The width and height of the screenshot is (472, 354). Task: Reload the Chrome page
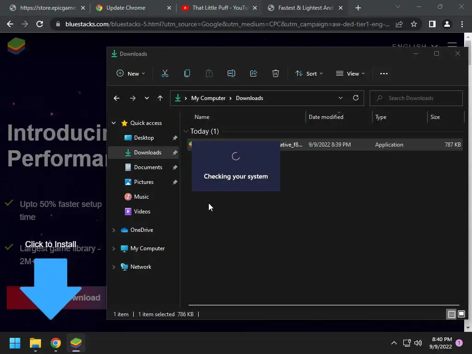click(40, 24)
